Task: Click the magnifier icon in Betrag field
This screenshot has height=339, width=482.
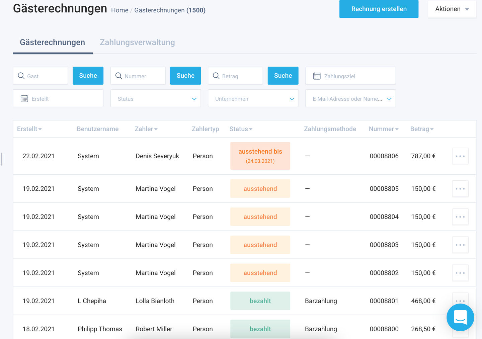Action: click(216, 76)
